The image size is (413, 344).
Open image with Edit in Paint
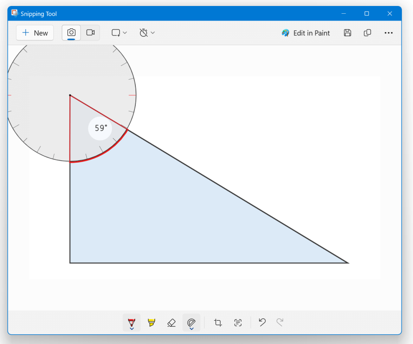coord(306,33)
